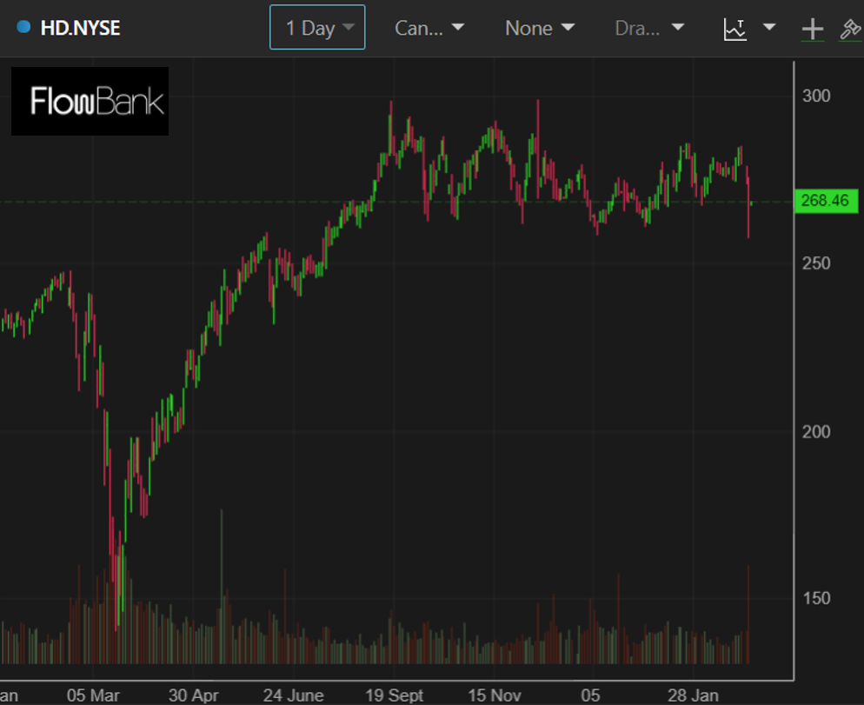Open the None dropdown menu
This screenshot has width=864, height=705.
(539, 28)
